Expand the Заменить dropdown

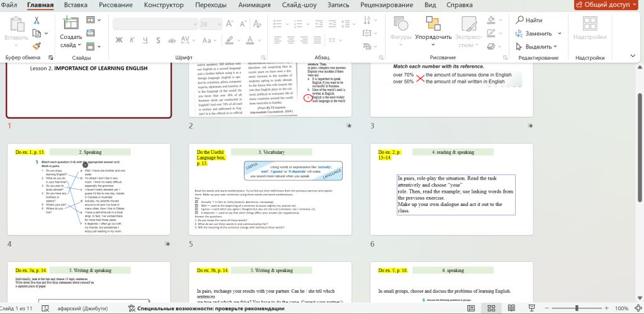[557, 34]
